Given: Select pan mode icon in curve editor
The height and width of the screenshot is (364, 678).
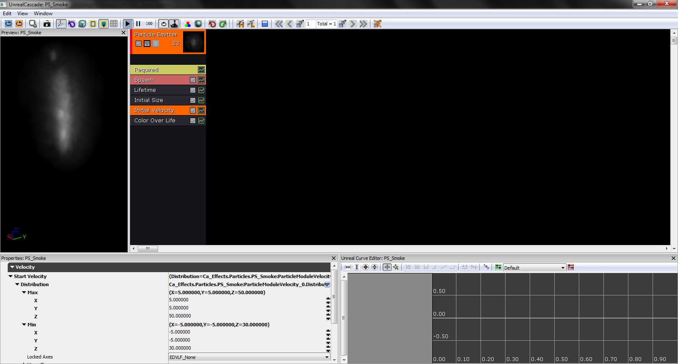Looking at the screenshot, I should (387, 267).
